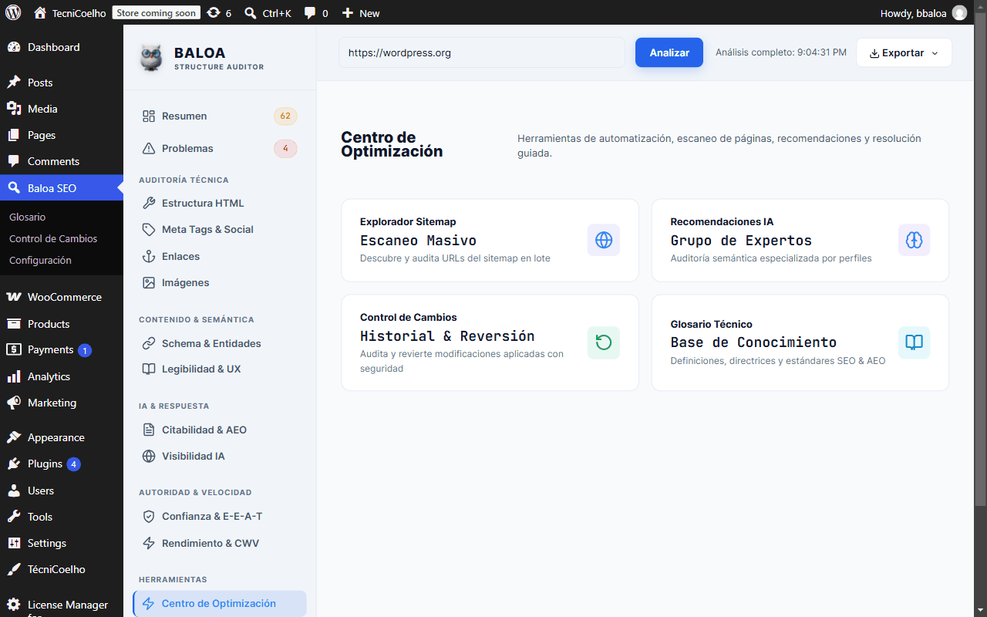The width and height of the screenshot is (987, 617).
Task: Click the Visibilidad IA globe icon
Action: click(149, 456)
